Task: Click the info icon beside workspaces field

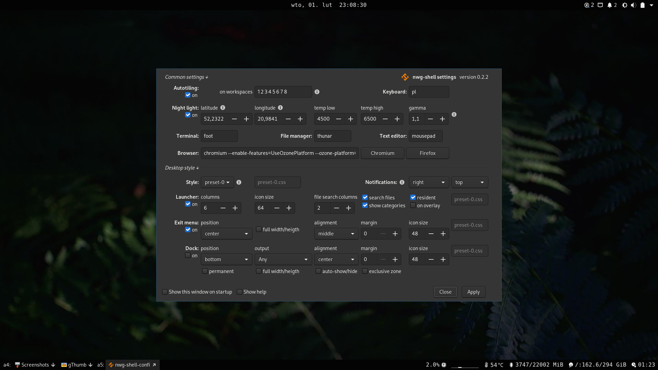Action: coord(317,92)
